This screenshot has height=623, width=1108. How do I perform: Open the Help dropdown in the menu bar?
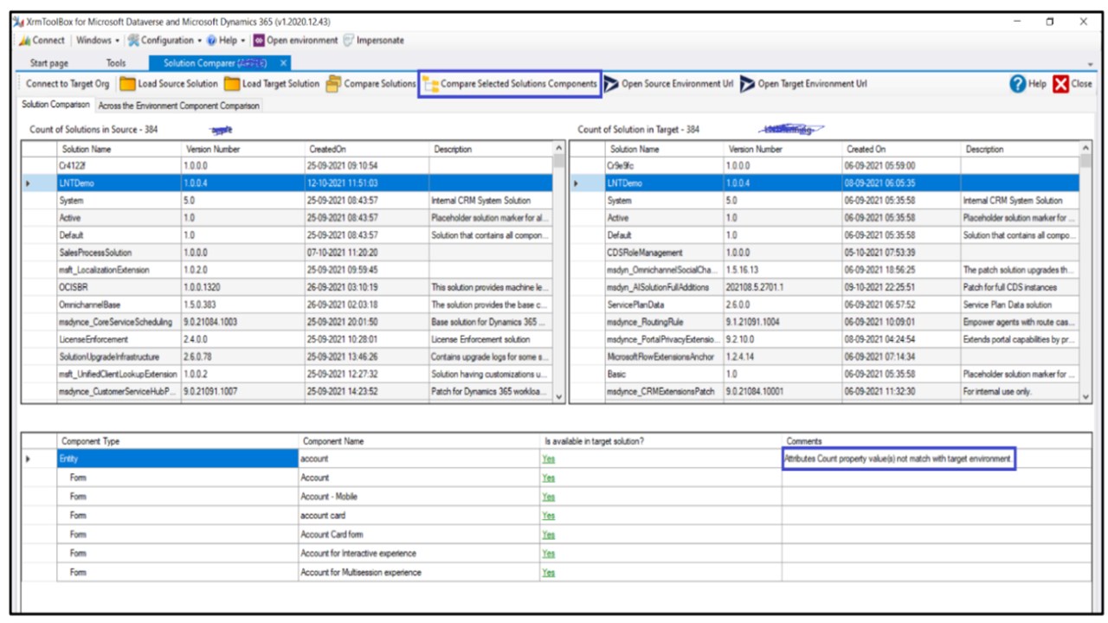pyautogui.click(x=226, y=41)
